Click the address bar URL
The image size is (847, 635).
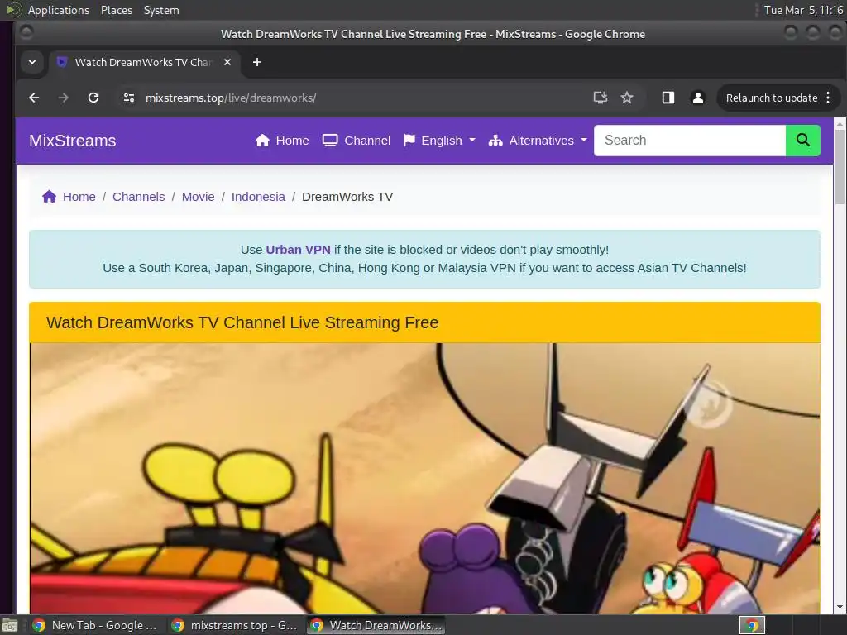coord(231,98)
